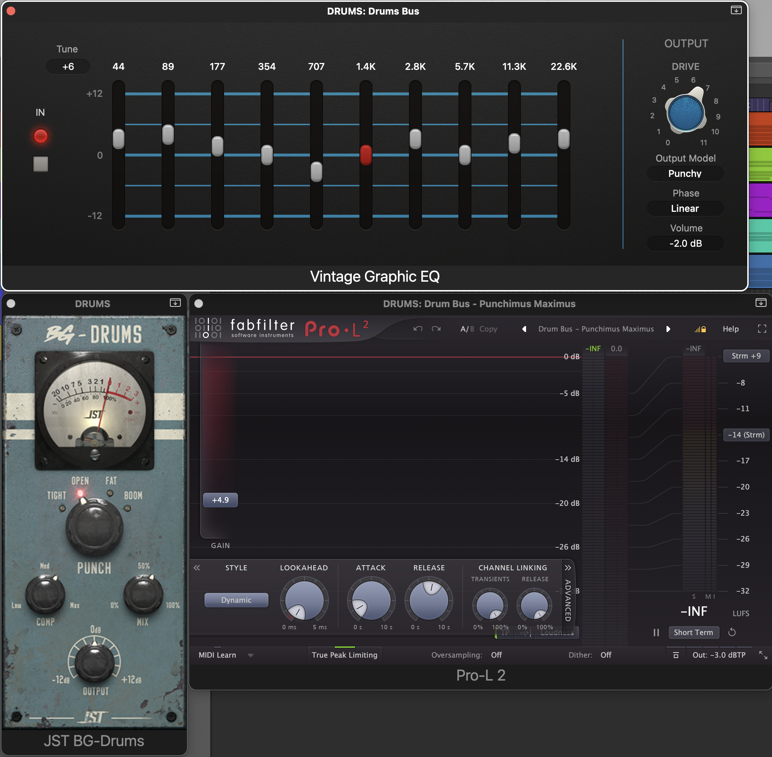Click the EQ Volume -2.0 dB field
Image resolution: width=772 pixels, height=757 pixels.
(x=685, y=244)
